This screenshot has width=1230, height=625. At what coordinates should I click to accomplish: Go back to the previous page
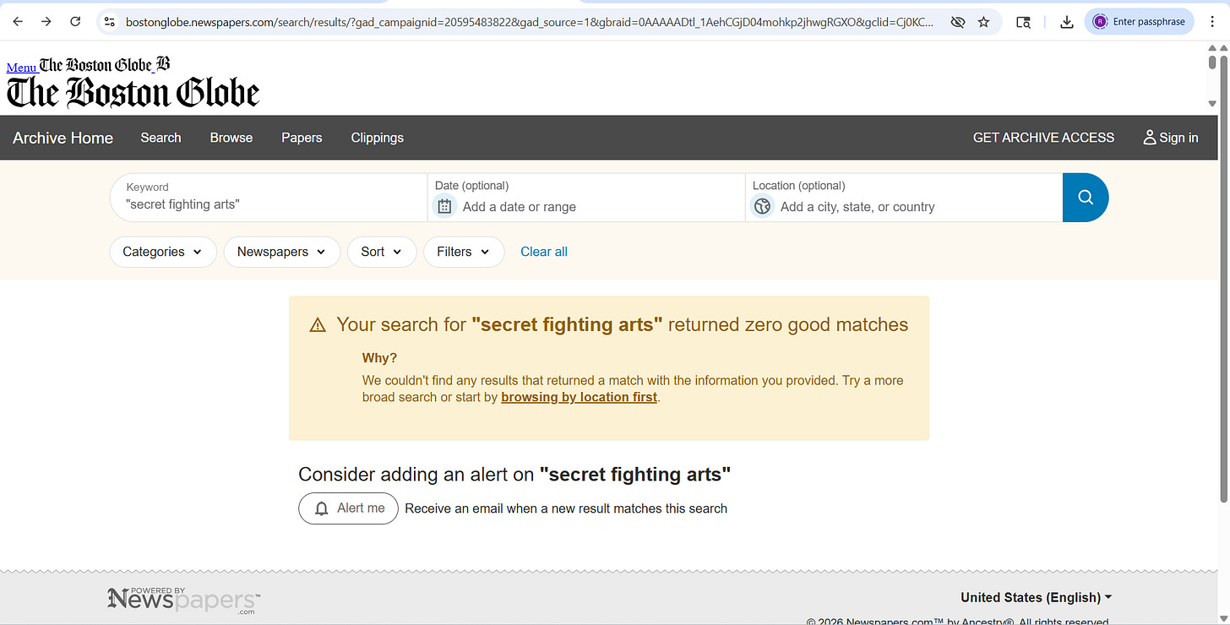coord(18,22)
